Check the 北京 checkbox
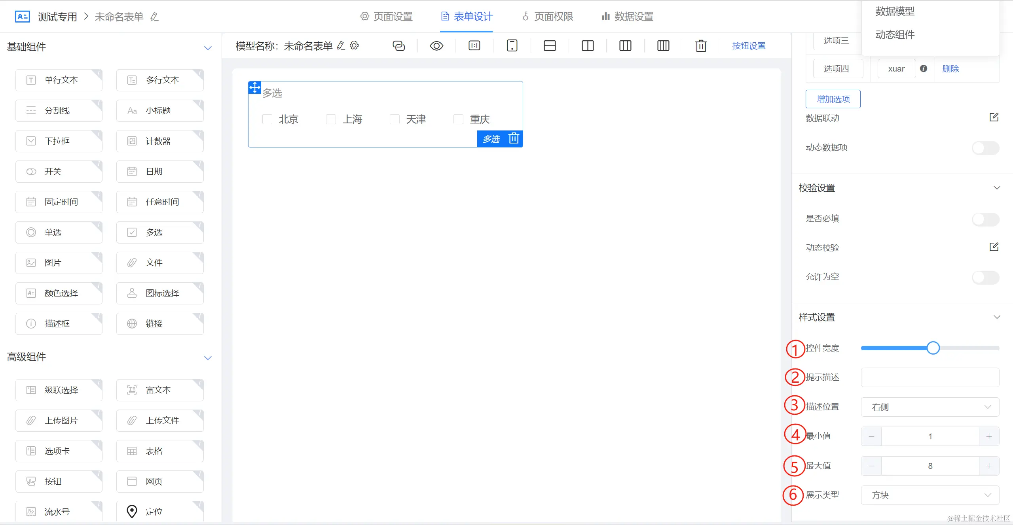Image resolution: width=1013 pixels, height=525 pixels. (x=267, y=119)
